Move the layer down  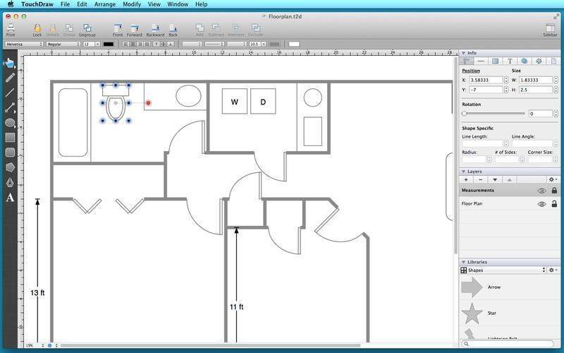pyautogui.click(x=495, y=179)
